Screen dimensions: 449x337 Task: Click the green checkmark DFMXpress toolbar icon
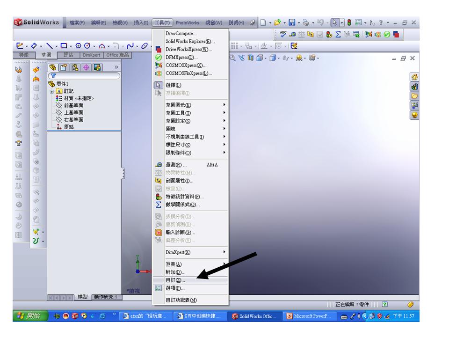click(387, 34)
